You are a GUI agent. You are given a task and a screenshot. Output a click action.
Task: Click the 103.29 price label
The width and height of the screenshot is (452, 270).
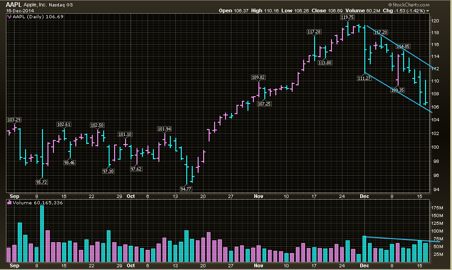click(14, 120)
